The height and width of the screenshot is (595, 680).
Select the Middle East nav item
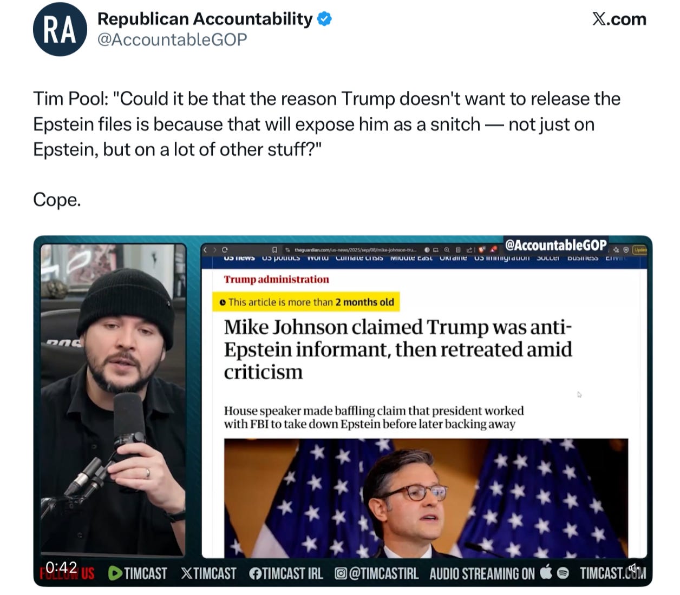tap(411, 258)
